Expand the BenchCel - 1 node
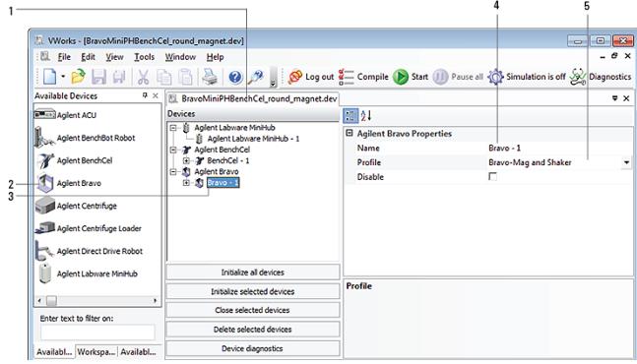637x364 pixels. [x=186, y=160]
